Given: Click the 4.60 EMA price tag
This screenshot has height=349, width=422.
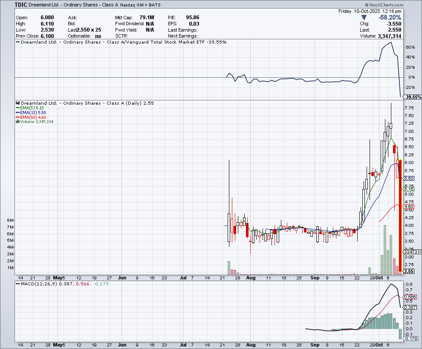Looking at the screenshot, I should 409,207.
